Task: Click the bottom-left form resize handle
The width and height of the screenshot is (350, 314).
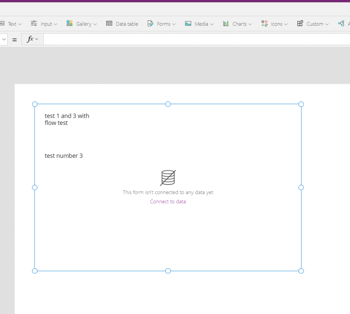Action: pos(35,271)
